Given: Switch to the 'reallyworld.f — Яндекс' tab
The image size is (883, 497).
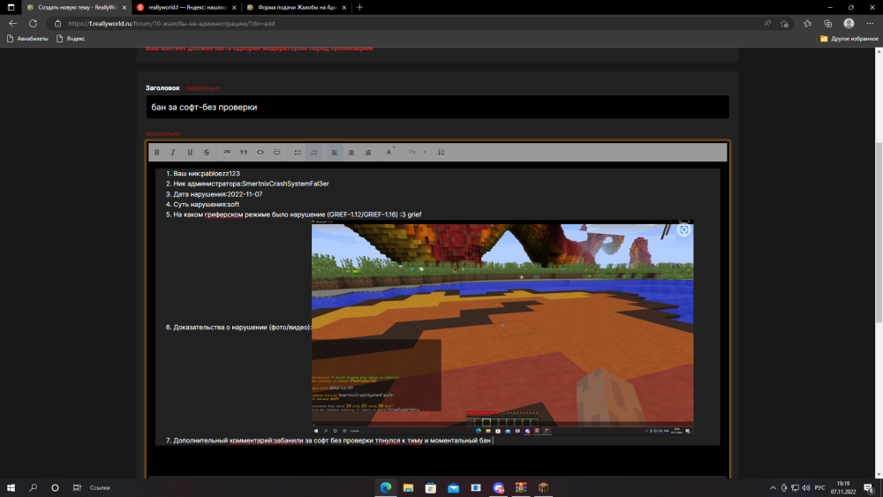Looking at the screenshot, I should pos(187,7).
